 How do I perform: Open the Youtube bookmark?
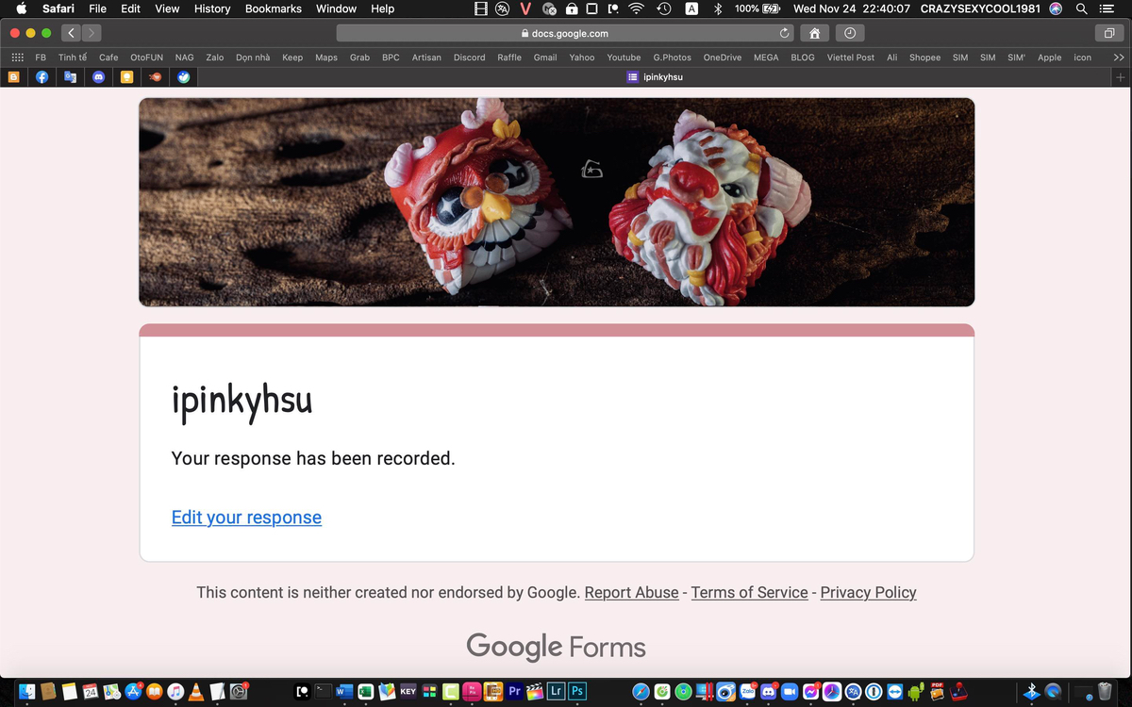point(624,58)
